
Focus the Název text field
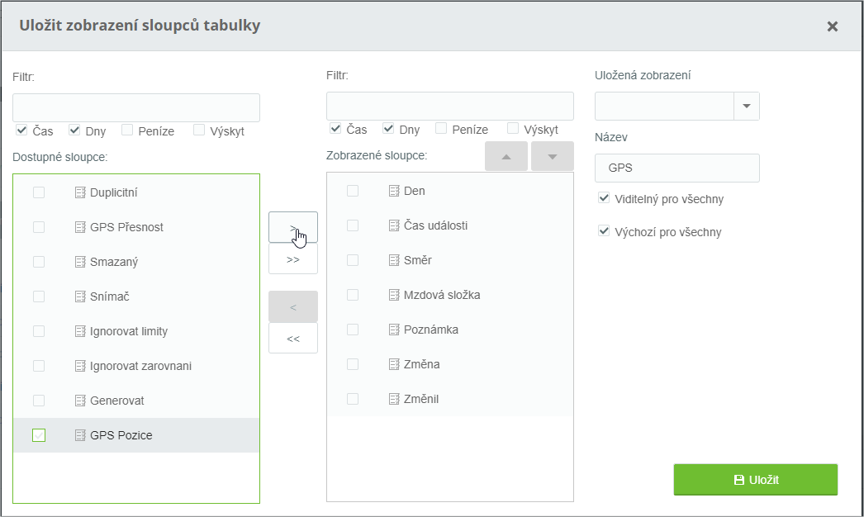tap(676, 168)
